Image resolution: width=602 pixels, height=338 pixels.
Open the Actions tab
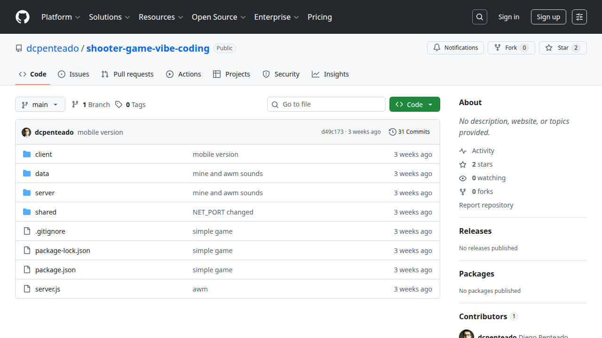click(183, 74)
